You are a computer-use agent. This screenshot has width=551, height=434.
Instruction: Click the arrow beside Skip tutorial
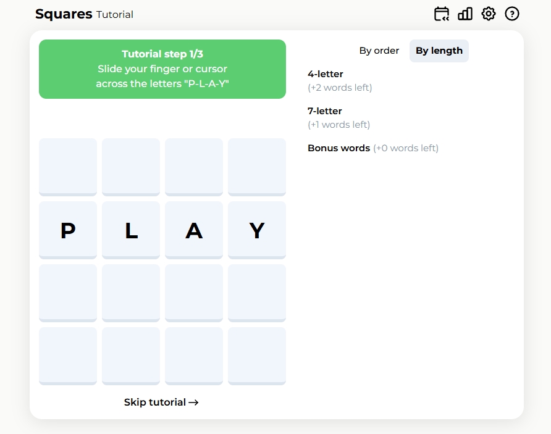pyautogui.click(x=193, y=403)
